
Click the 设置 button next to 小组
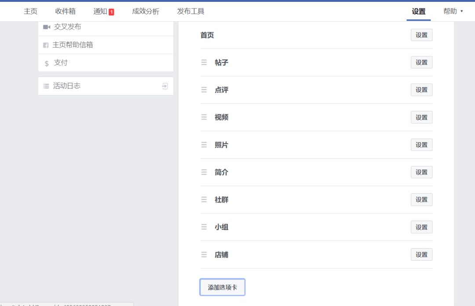coord(421,227)
